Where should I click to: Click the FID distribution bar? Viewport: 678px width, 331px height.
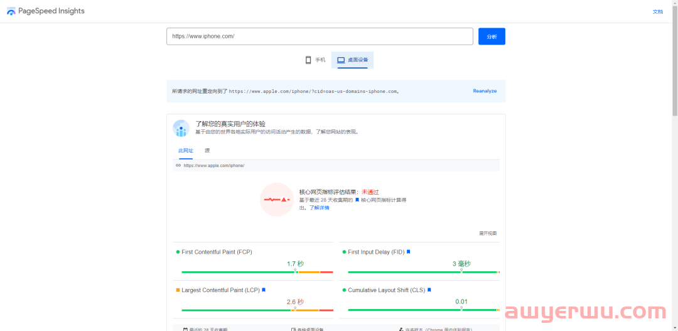click(x=424, y=272)
